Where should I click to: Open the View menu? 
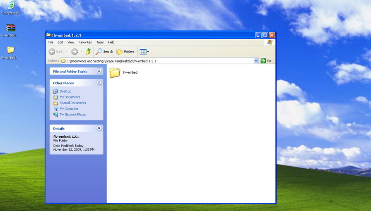[71, 42]
